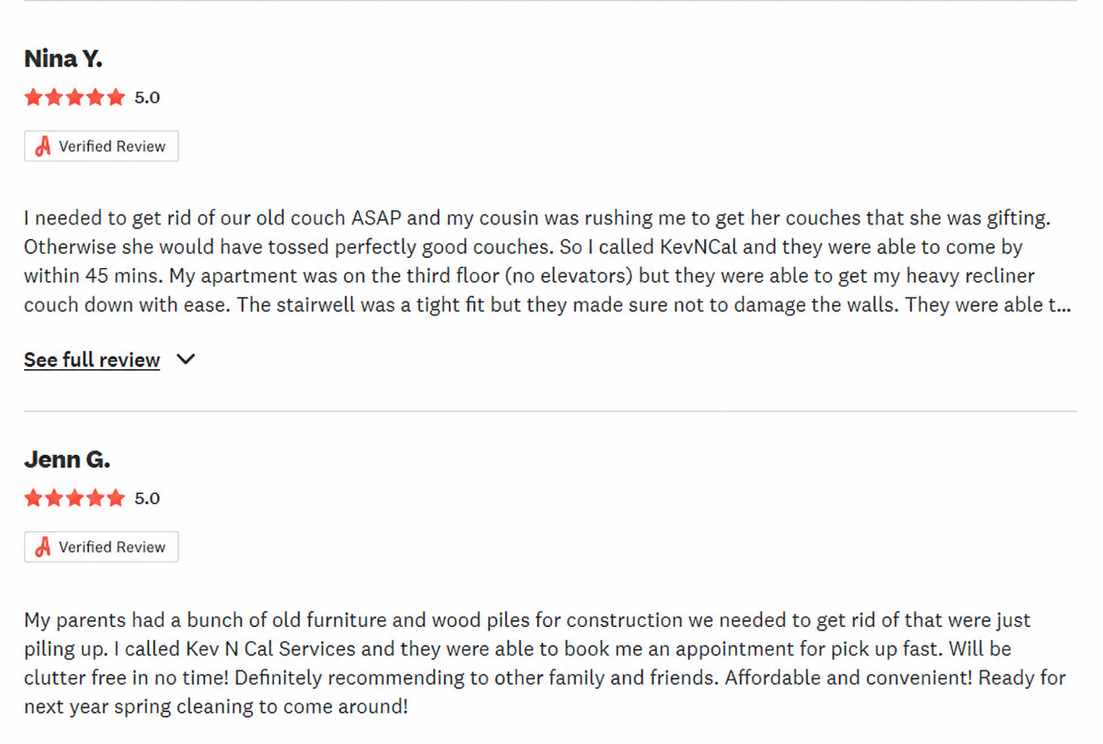Viewport: 1103px width, 744px height.
Task: Click the 5.0 score beside Jenn's stars
Action: click(x=147, y=498)
